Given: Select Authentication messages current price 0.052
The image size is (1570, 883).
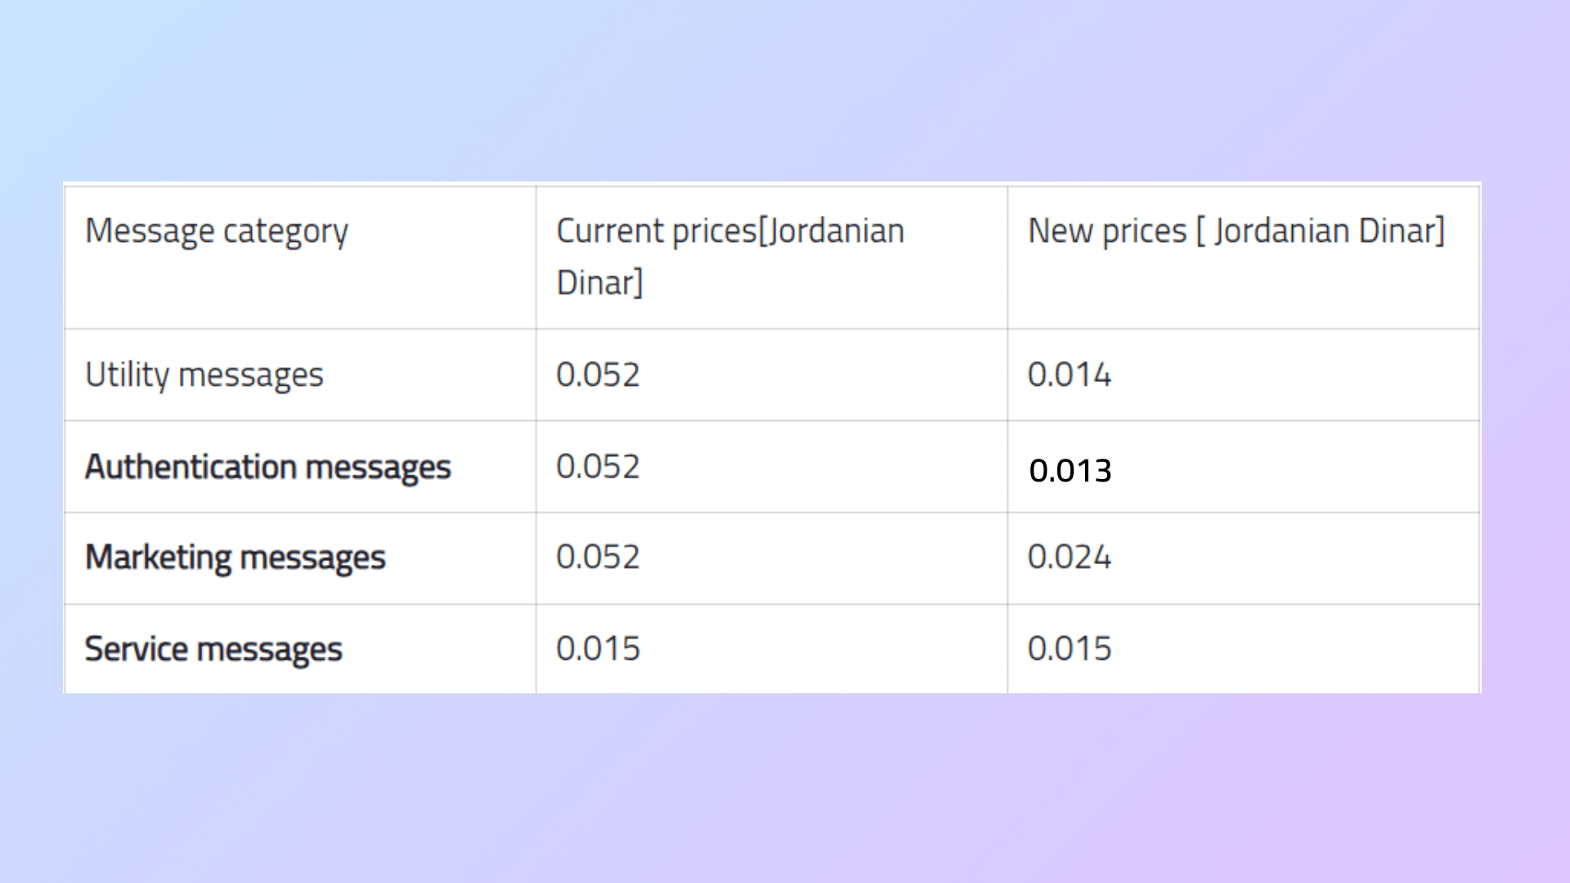Looking at the screenshot, I should [598, 467].
